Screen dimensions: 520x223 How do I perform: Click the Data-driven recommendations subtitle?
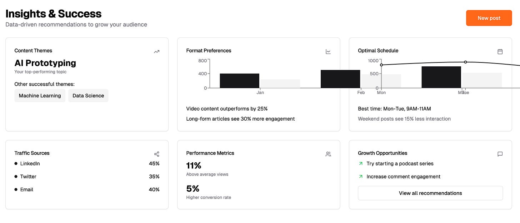click(76, 25)
